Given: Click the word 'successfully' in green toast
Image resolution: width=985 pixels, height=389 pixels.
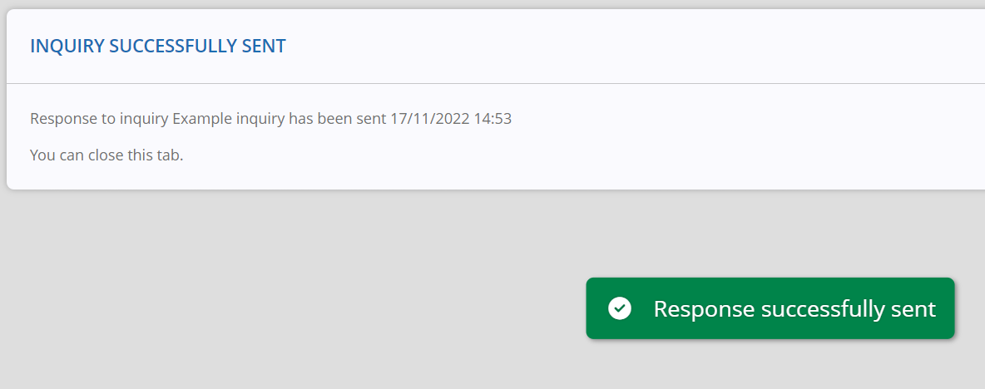Looking at the screenshot, I should click(819, 309).
